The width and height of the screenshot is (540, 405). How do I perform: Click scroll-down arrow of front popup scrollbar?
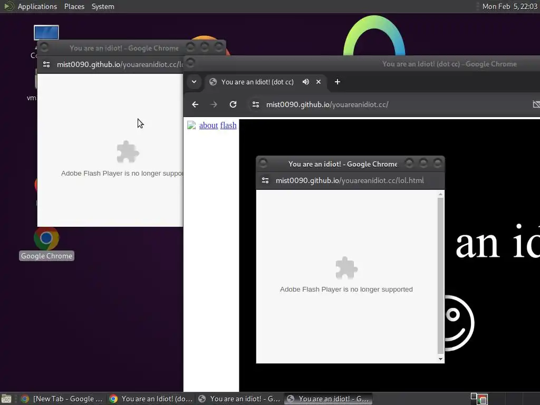pyautogui.click(x=440, y=359)
